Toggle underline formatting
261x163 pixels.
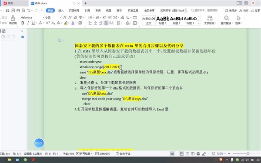[33, 23]
